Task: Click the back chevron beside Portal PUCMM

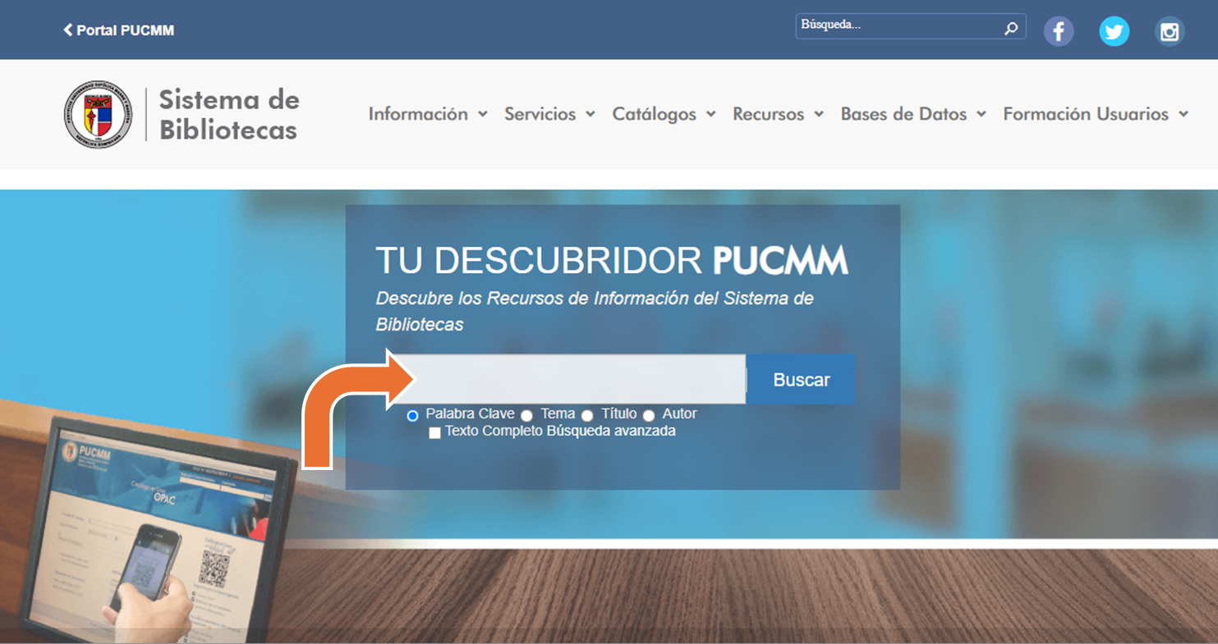Action: pos(67,30)
